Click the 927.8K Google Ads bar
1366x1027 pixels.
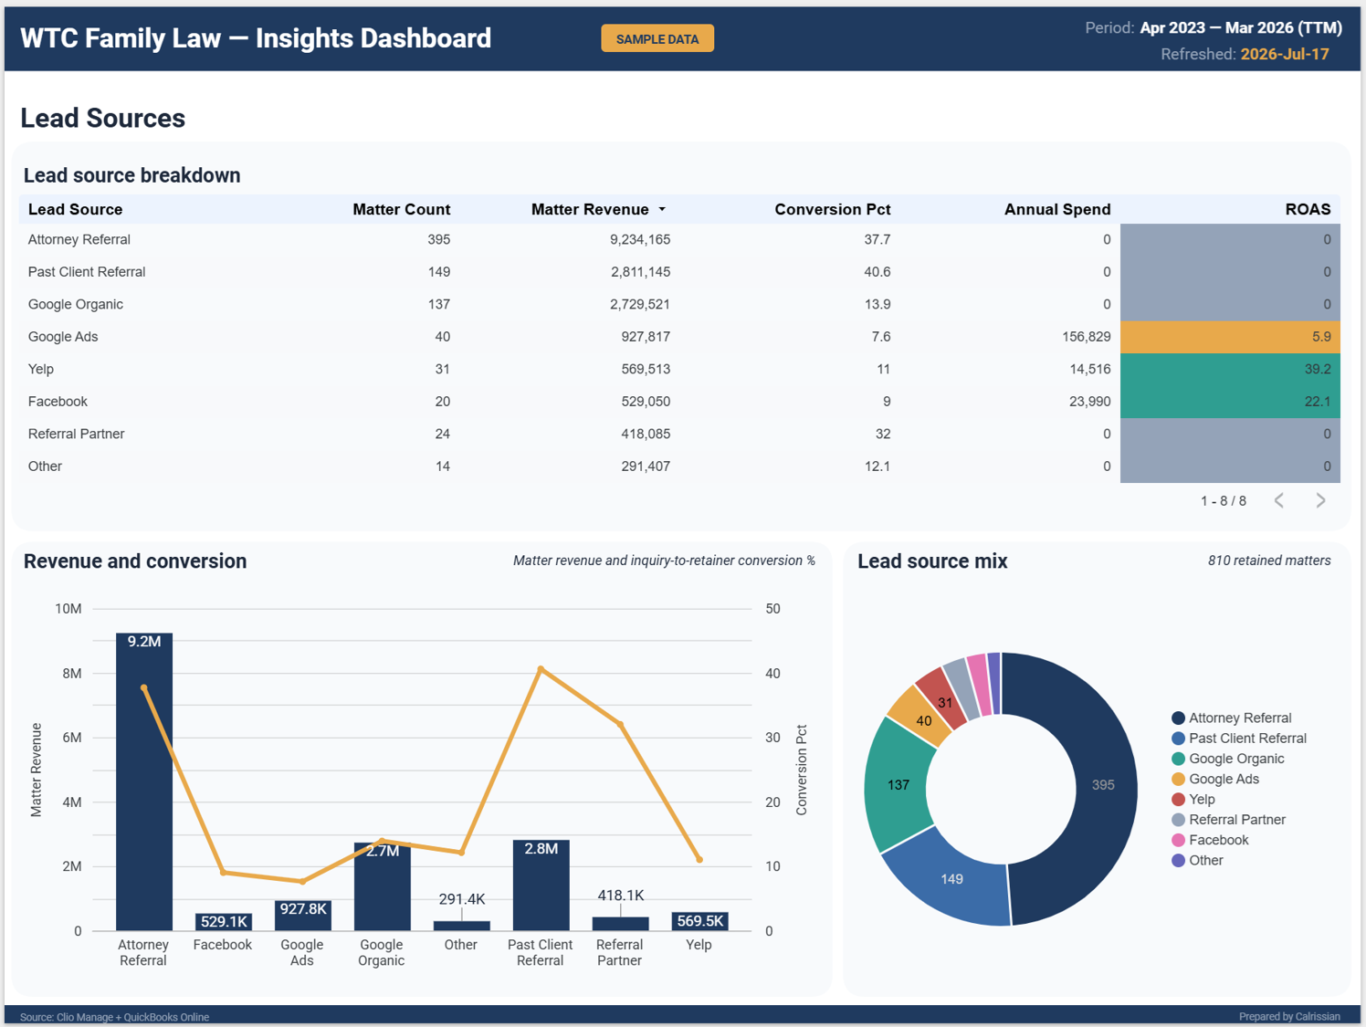(x=302, y=916)
